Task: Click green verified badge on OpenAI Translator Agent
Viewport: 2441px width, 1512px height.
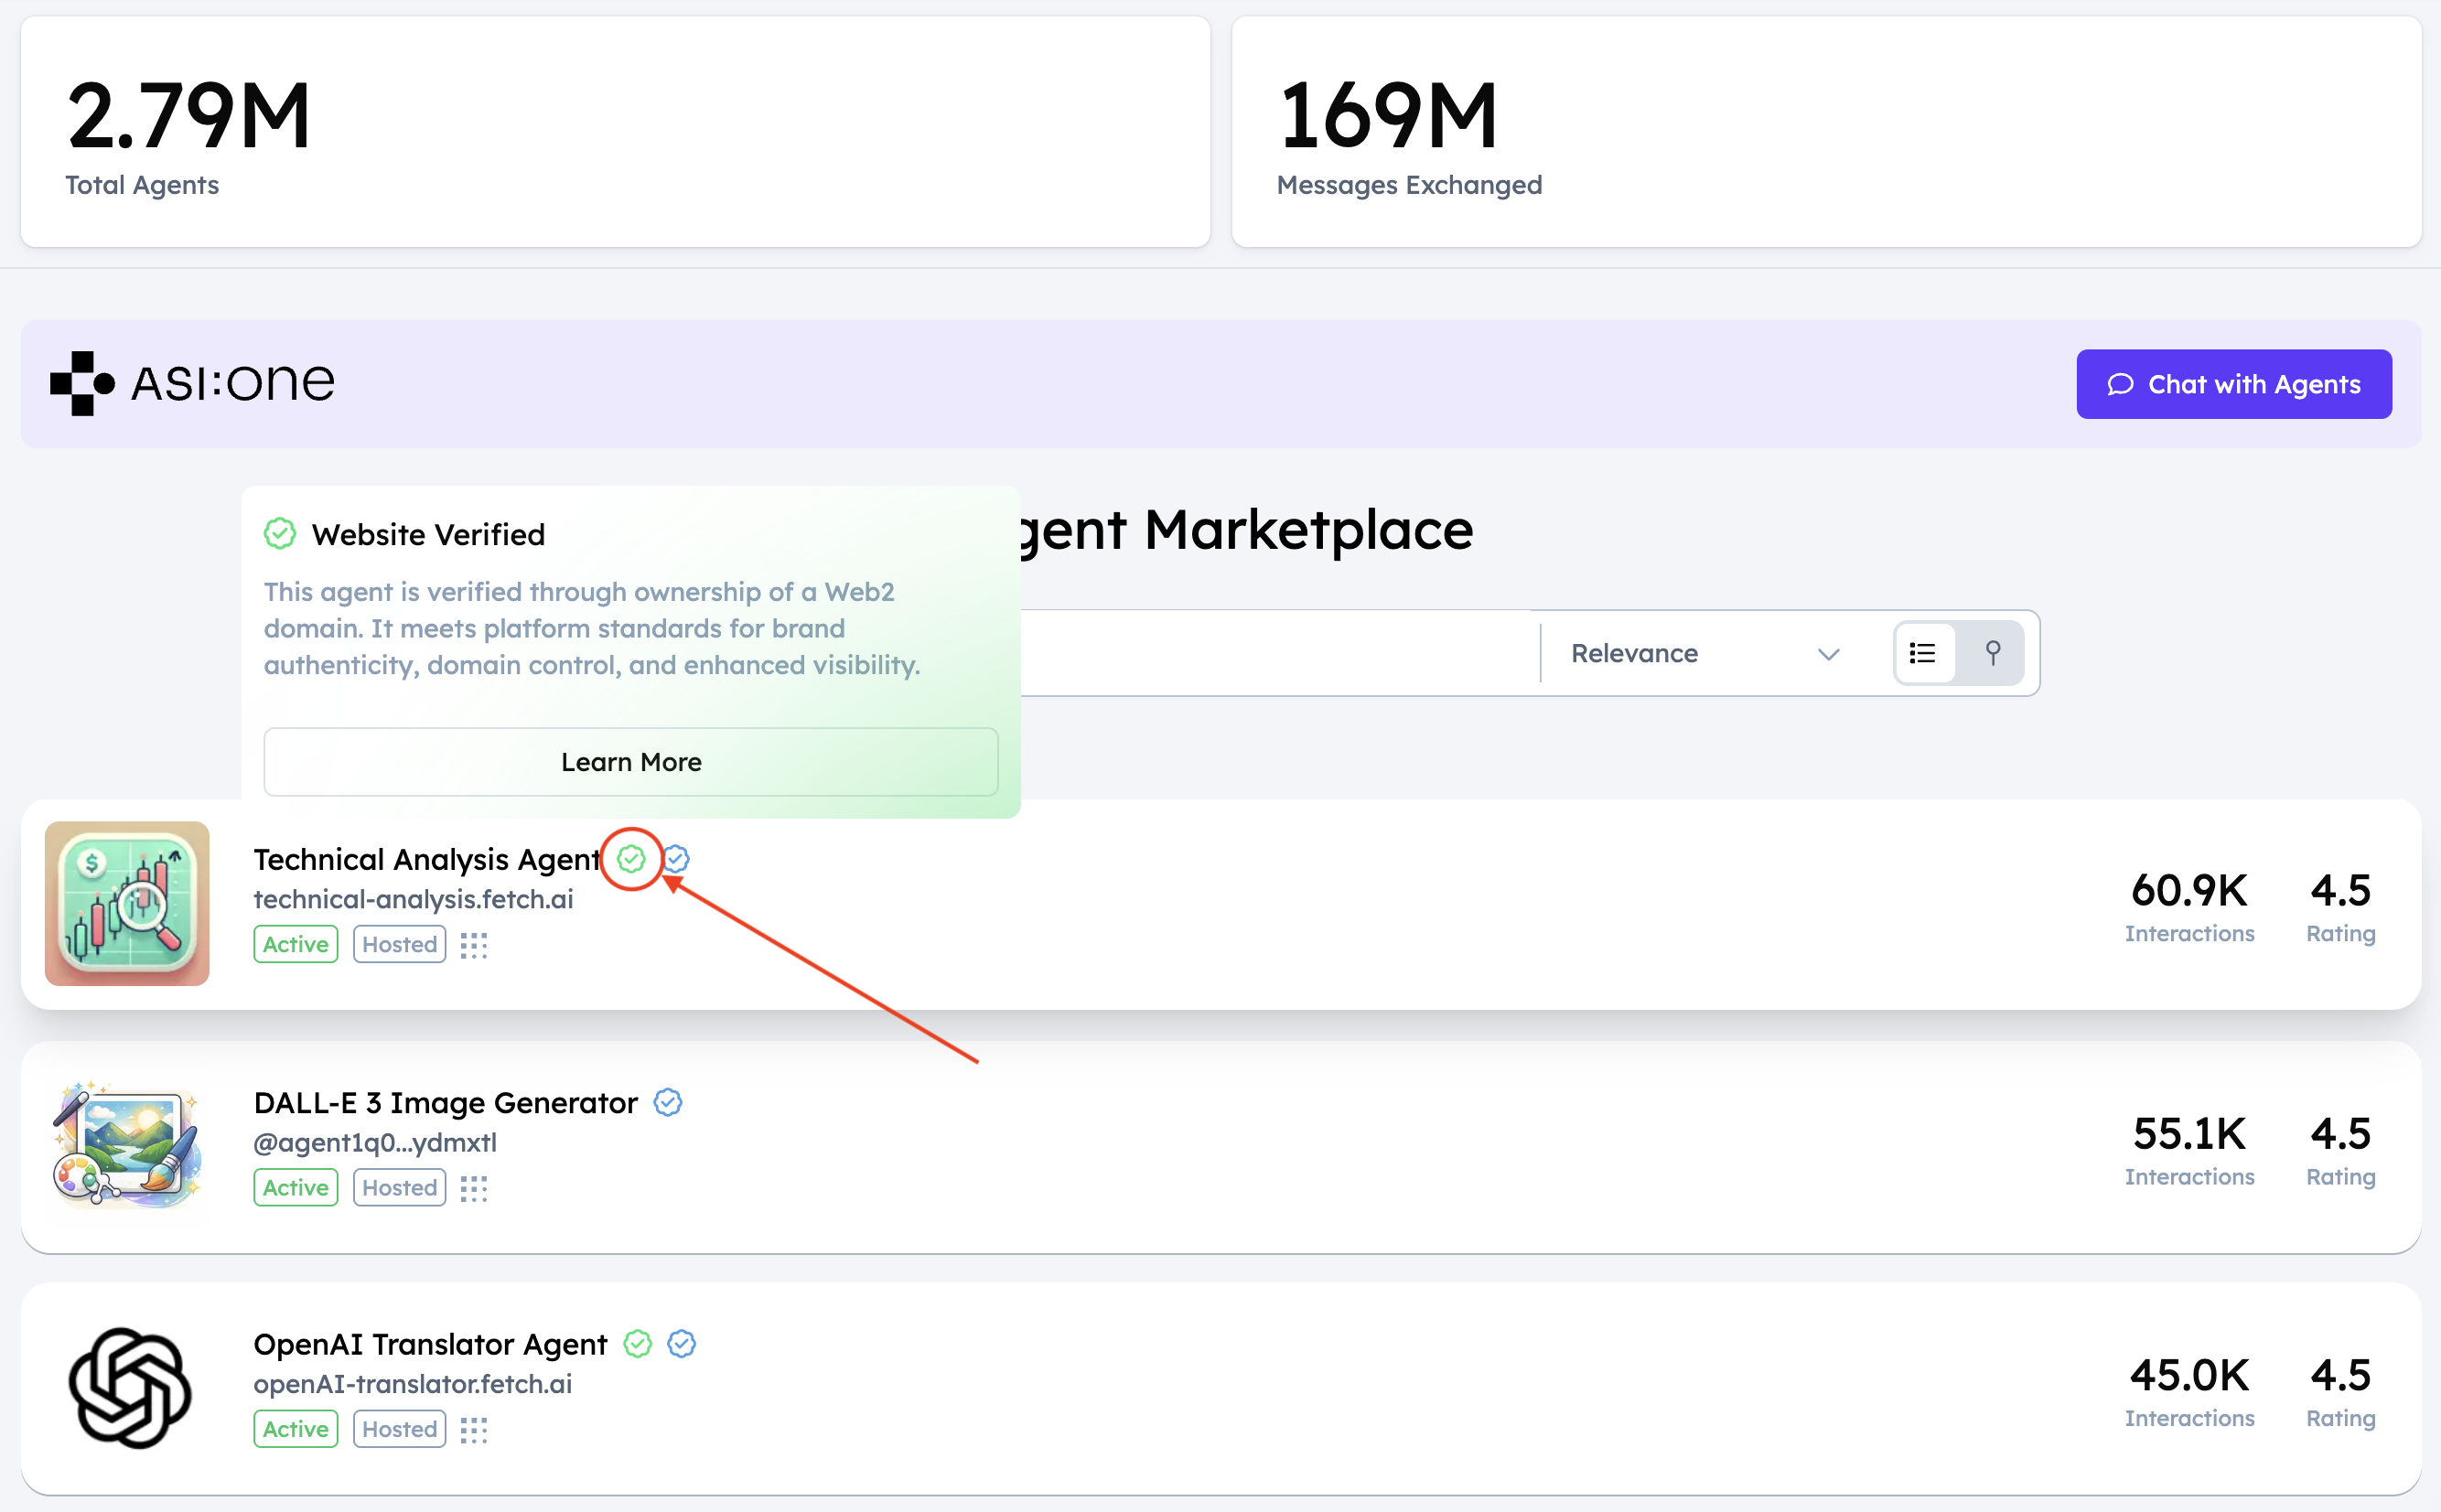Action: 637,1344
